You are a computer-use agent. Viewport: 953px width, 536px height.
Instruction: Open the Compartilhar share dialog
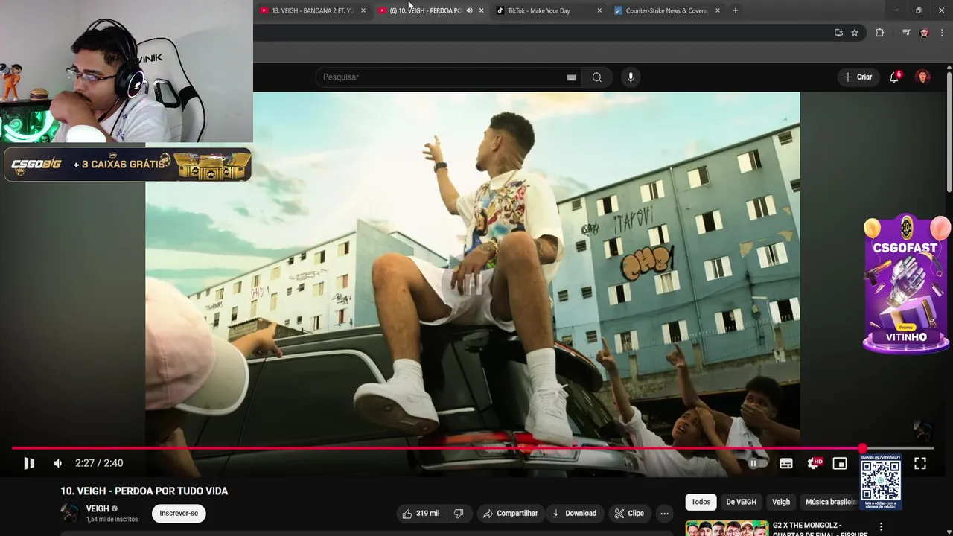click(x=510, y=513)
